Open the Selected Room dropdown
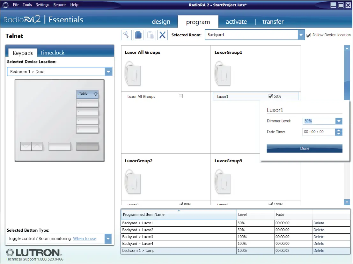Screen dimensions: 353x264 [x=301, y=35]
